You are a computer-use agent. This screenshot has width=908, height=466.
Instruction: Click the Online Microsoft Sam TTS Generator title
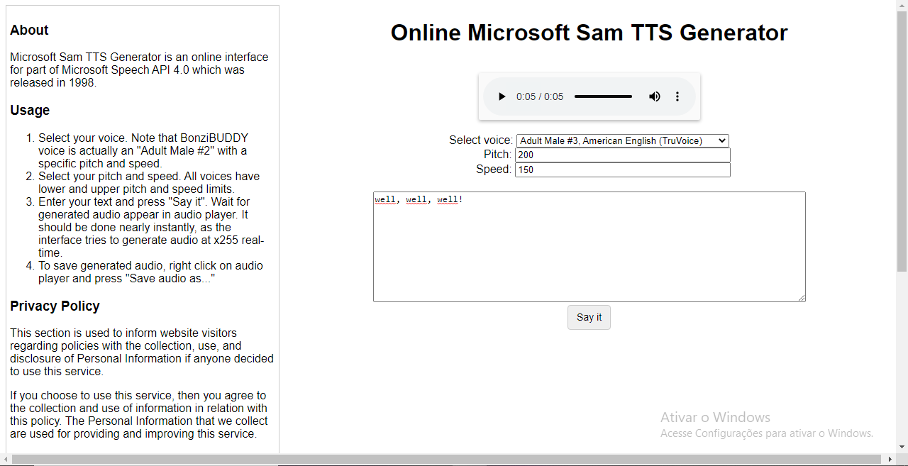tap(589, 33)
